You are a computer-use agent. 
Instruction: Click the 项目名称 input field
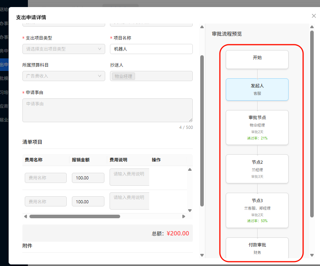pyautogui.click(x=151, y=49)
